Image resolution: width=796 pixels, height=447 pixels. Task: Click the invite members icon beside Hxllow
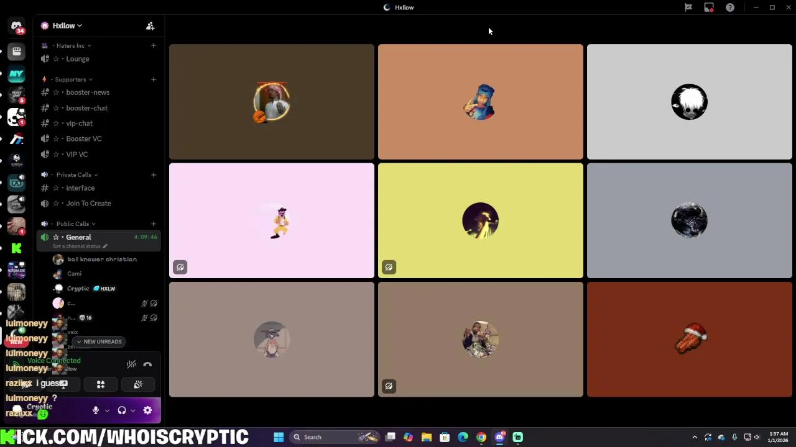coord(150,26)
